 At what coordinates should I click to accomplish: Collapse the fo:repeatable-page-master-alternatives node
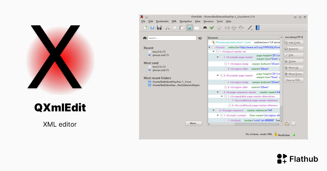pyautogui.click(x=222, y=96)
